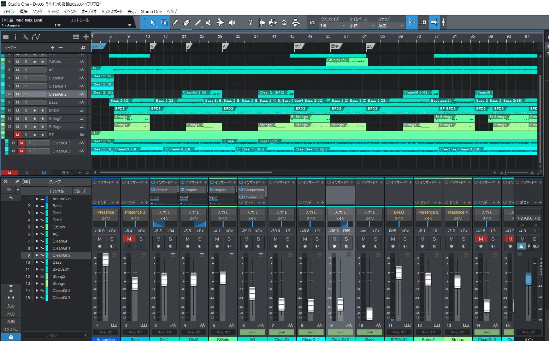Unmute the BT folder track
Image resolution: width=549 pixels, height=341 pixels.
tap(17, 135)
